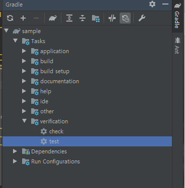The height and width of the screenshot is (188, 185).
Task: Collapse all tree nodes
Action: [82, 18]
